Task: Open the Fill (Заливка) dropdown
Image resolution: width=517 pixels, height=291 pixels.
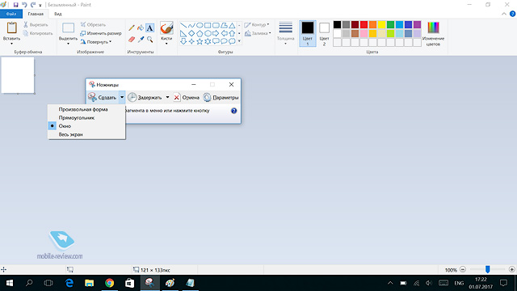Action: pyautogui.click(x=258, y=33)
